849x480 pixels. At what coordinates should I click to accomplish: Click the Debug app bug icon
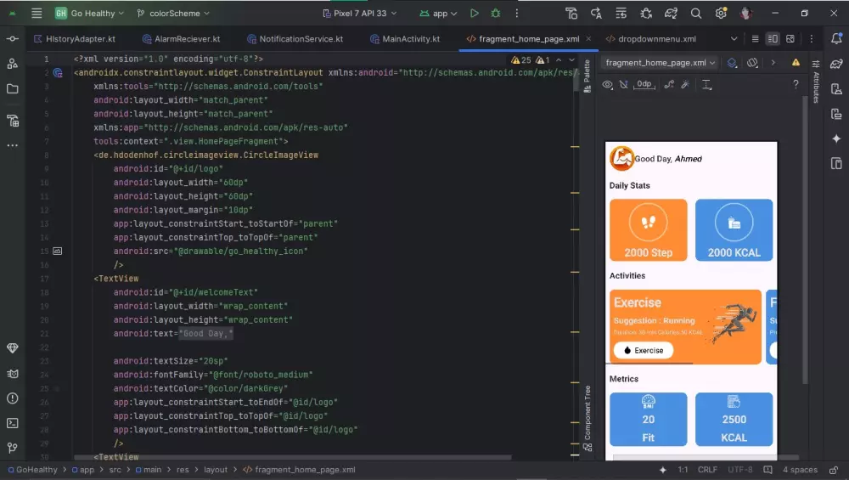point(496,14)
